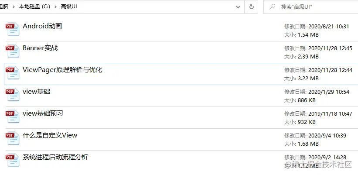Select the Banner实战 file name
Image resolution: width=358 pixels, height=175 pixels.
click(x=40, y=48)
